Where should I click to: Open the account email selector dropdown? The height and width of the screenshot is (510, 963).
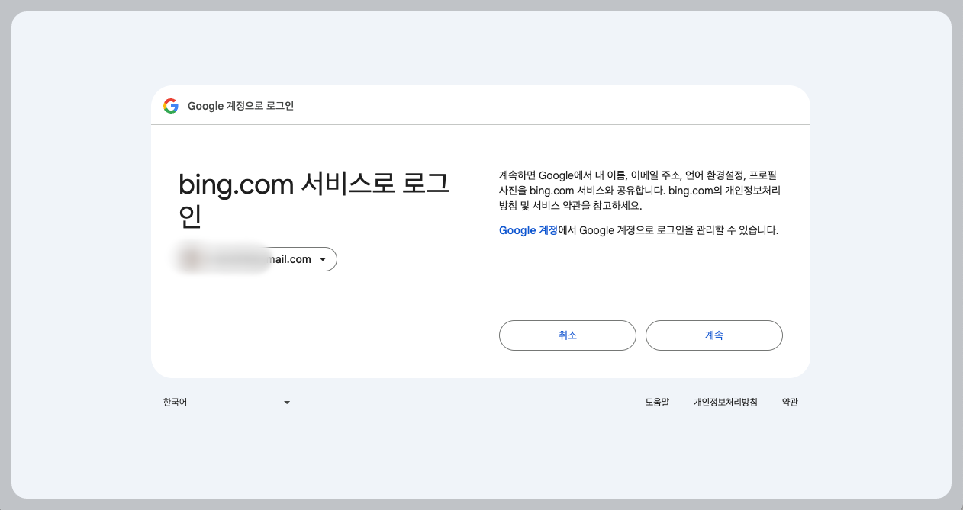pos(257,259)
